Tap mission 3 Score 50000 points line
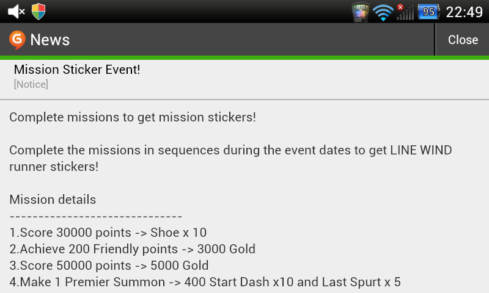 pos(109,266)
